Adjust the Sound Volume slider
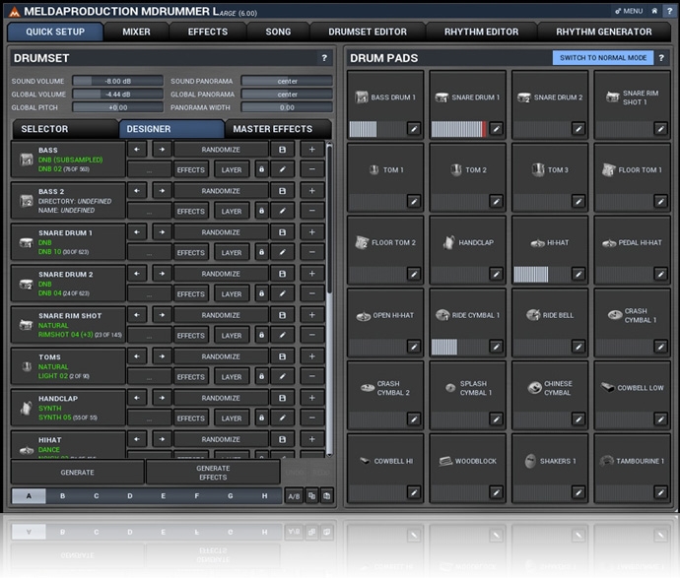This screenshot has height=578, width=680. [116, 81]
